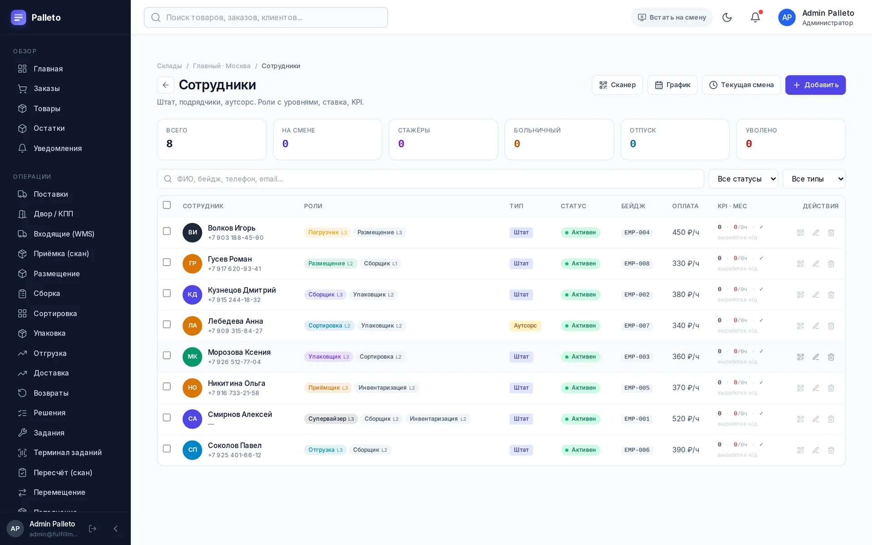The image size is (872, 545).
Task: Check the box for Лебедева Анна
Action: click(x=167, y=324)
